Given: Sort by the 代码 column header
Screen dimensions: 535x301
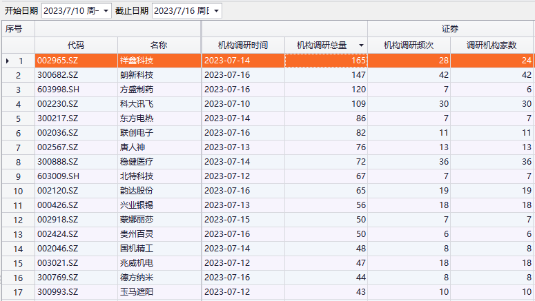Looking at the screenshot, I should [x=76, y=45].
